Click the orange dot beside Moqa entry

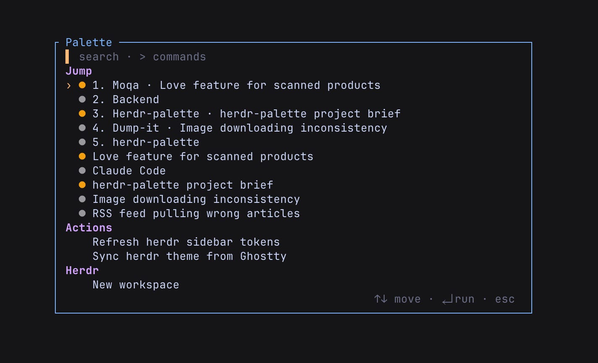coord(82,85)
